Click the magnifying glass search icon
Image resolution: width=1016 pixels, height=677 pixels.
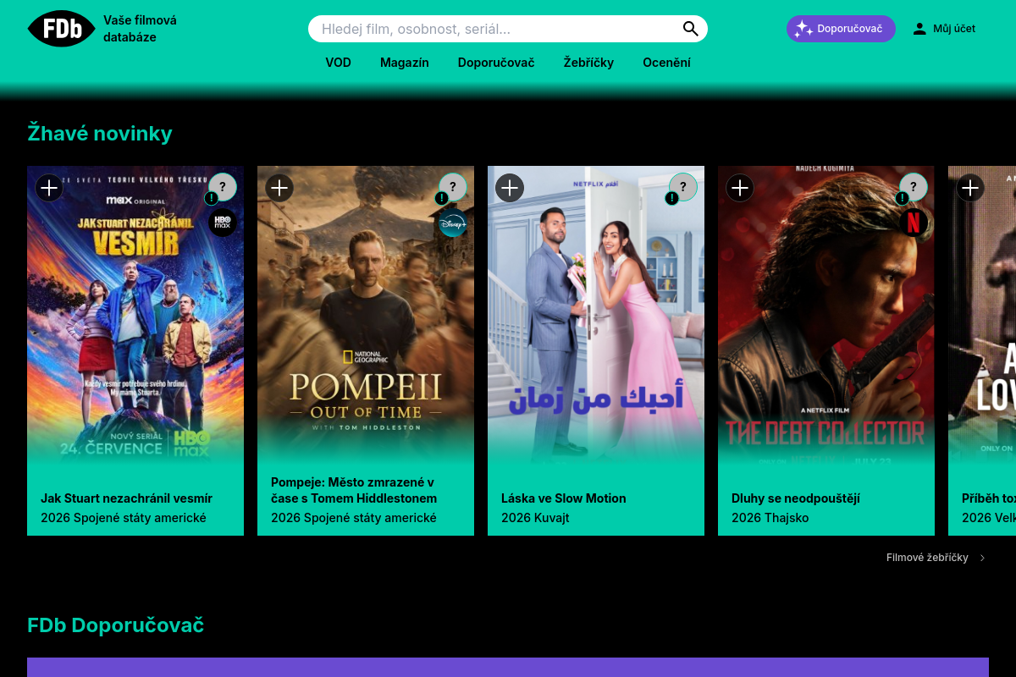[691, 29]
